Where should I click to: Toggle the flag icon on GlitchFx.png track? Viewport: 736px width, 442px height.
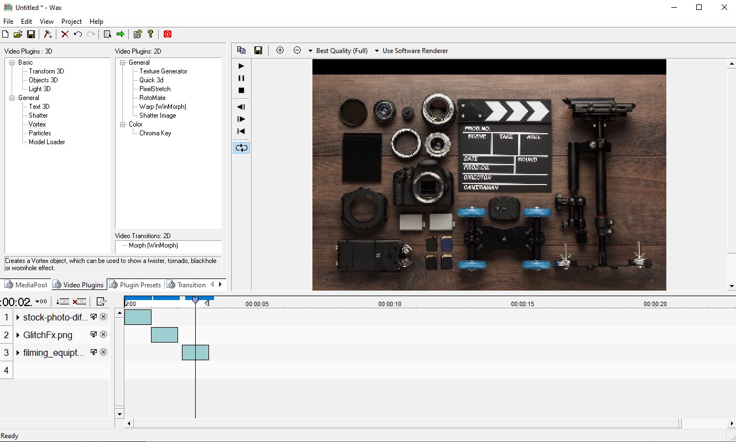tap(95, 334)
